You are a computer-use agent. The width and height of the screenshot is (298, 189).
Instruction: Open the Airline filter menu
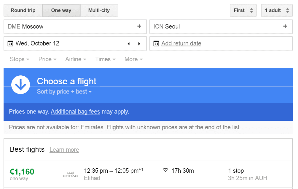[76, 59]
